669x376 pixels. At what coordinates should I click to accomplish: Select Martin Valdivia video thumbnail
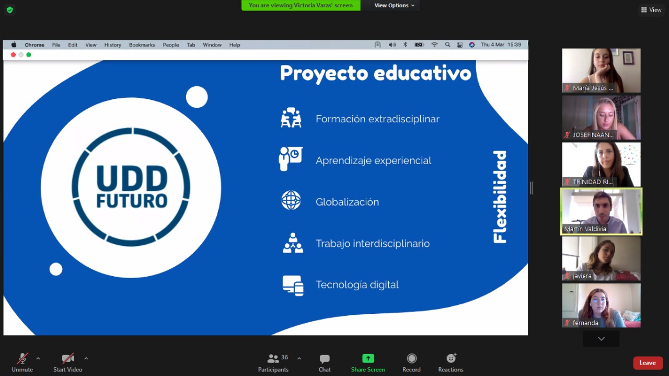pyautogui.click(x=602, y=212)
